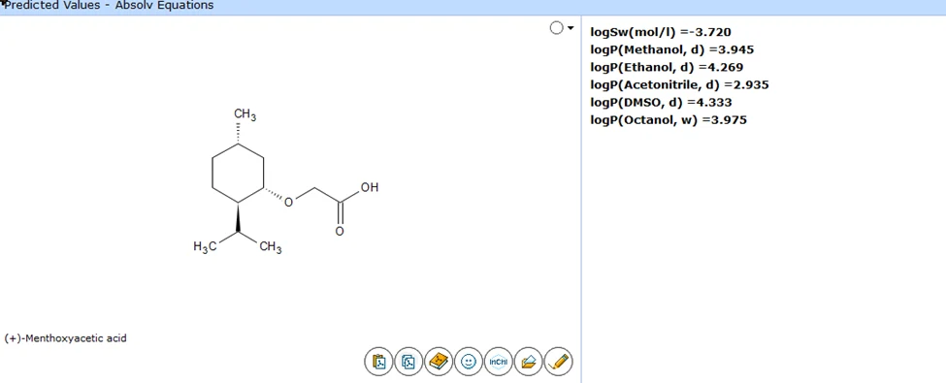Click the top CH3 group on the ring
The image size is (946, 383).
(245, 114)
